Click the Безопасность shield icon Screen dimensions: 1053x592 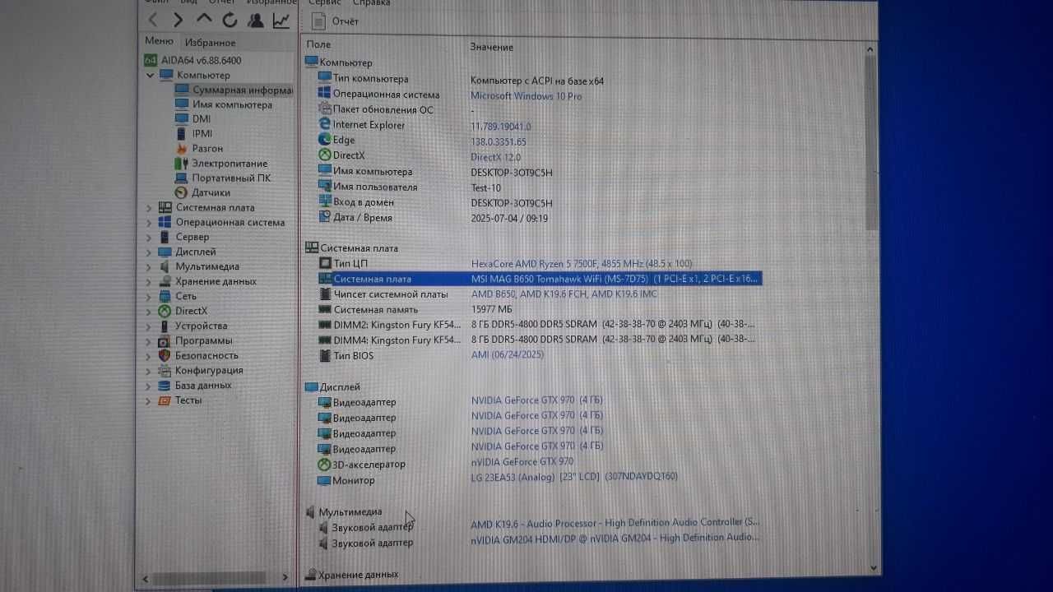click(165, 355)
